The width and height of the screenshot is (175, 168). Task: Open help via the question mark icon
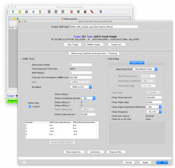coord(24,162)
